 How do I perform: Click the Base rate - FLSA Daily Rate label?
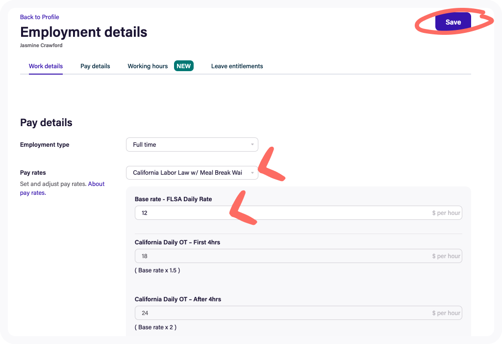point(173,199)
